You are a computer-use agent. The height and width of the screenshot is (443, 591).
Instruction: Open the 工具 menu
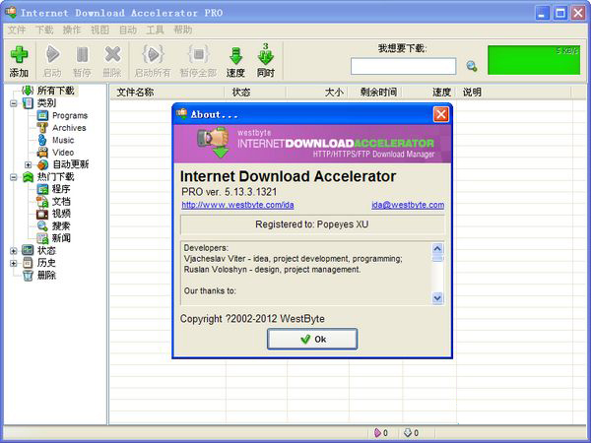point(156,30)
